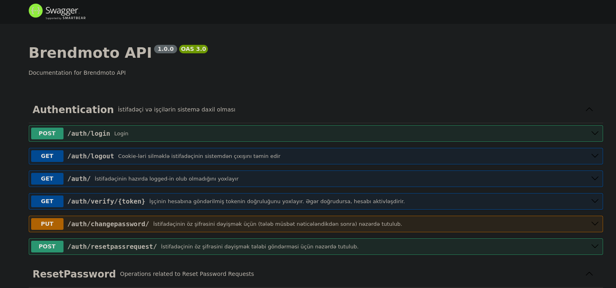Click the POST badge for /auth/login
This screenshot has width=616, height=288.
click(x=47, y=133)
